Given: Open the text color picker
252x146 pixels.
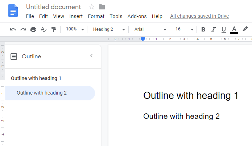Looking at the screenshot, I should click(x=234, y=30).
